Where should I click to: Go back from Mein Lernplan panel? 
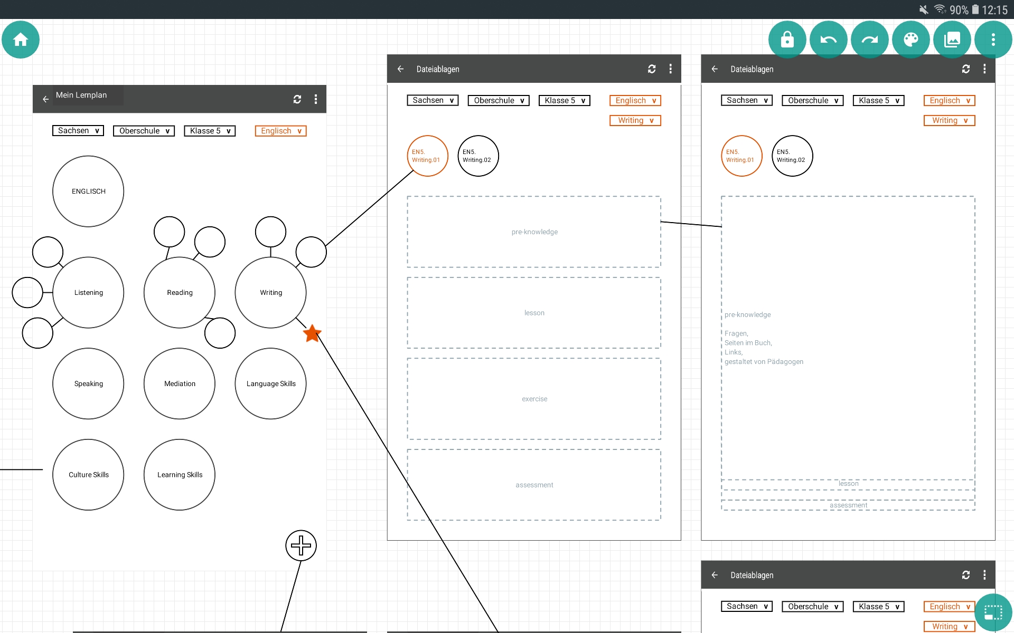(46, 99)
